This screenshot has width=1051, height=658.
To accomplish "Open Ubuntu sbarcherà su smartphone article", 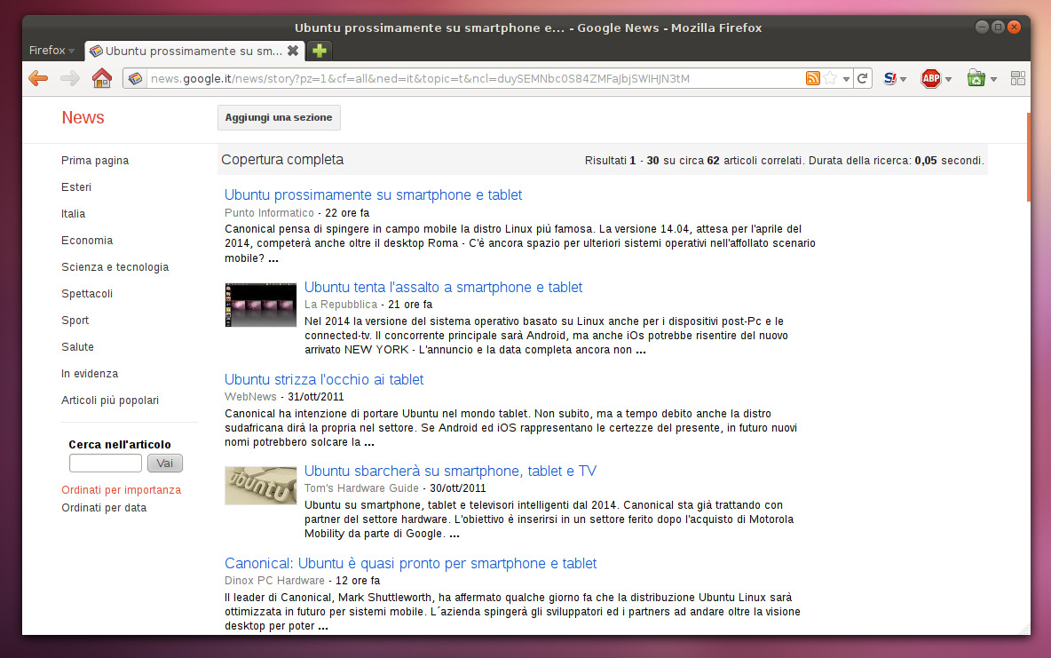I will [450, 471].
